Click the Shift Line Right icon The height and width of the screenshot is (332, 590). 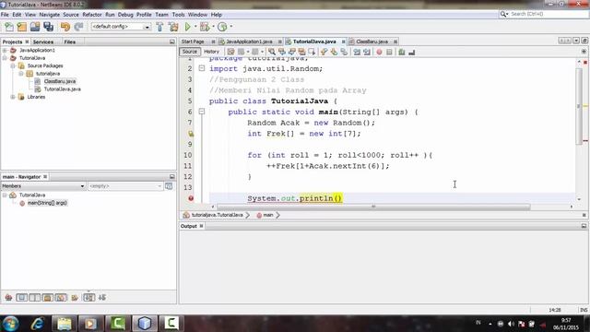point(367,52)
